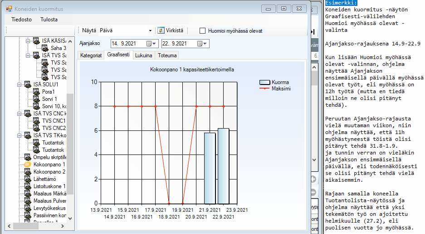Click the tree scroll right arrow
This screenshot has height=234, width=425.
(63, 226)
